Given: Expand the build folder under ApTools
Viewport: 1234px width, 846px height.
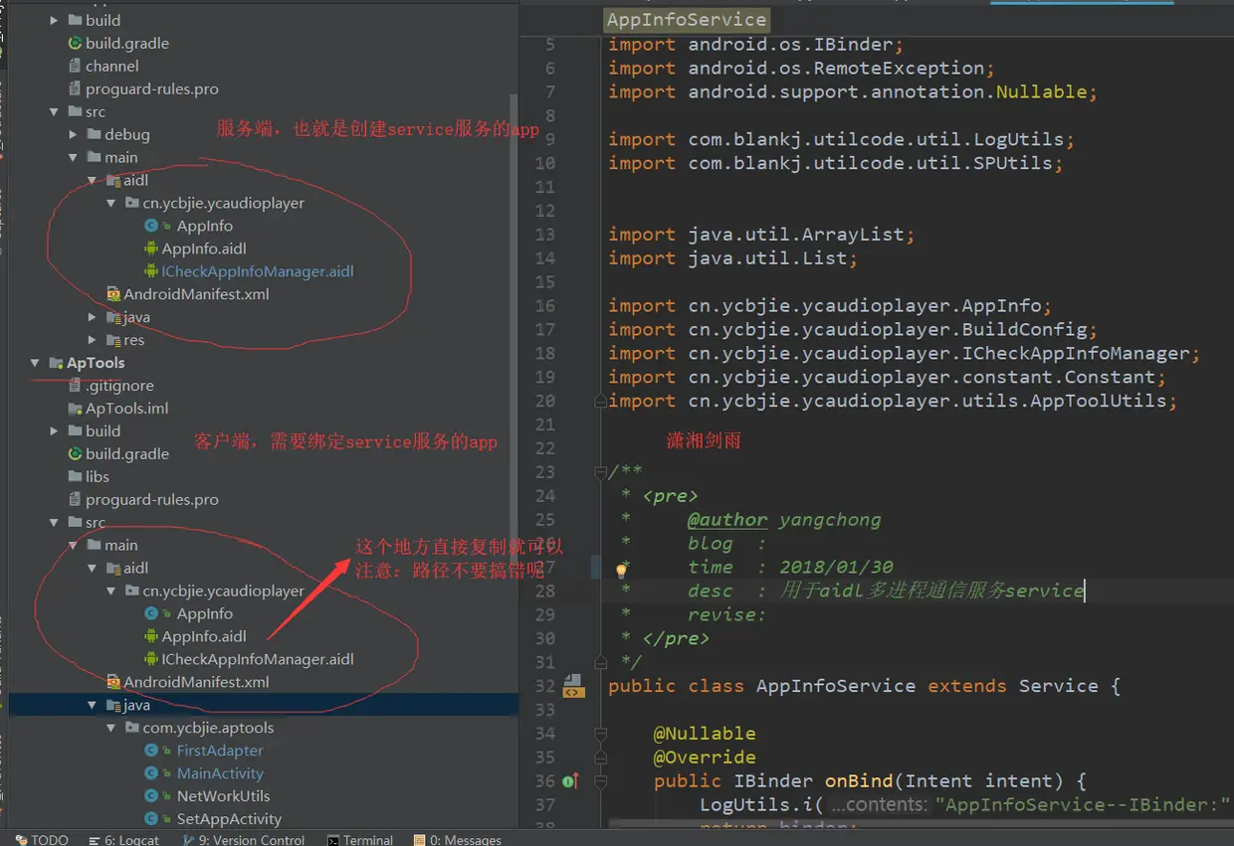Looking at the screenshot, I should coord(56,430).
